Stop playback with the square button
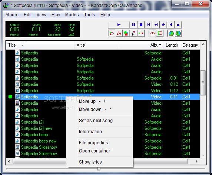 [141, 25]
